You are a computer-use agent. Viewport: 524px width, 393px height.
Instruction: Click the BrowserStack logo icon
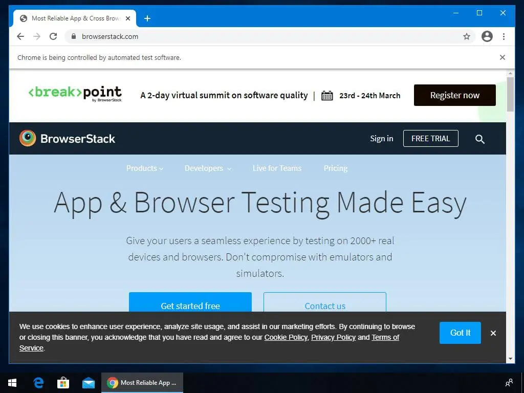click(x=28, y=138)
